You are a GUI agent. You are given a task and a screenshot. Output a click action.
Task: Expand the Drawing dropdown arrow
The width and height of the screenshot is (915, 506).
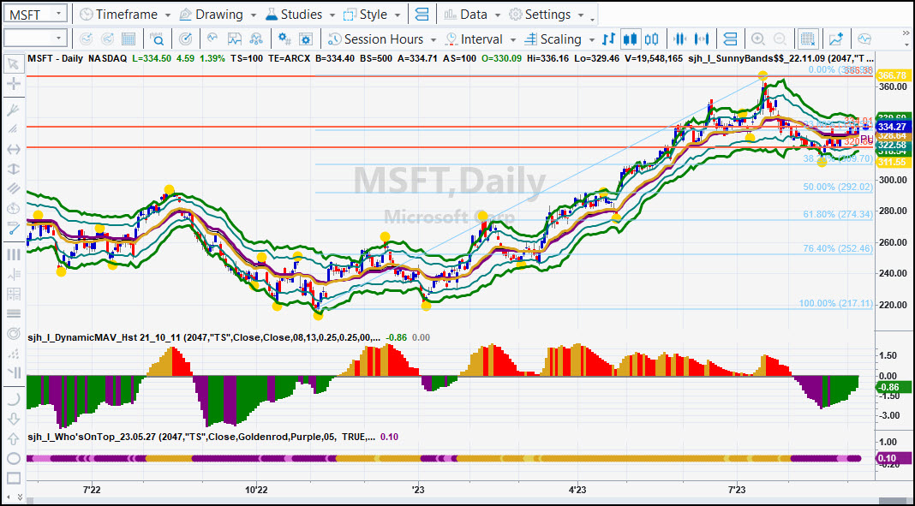pyautogui.click(x=254, y=15)
